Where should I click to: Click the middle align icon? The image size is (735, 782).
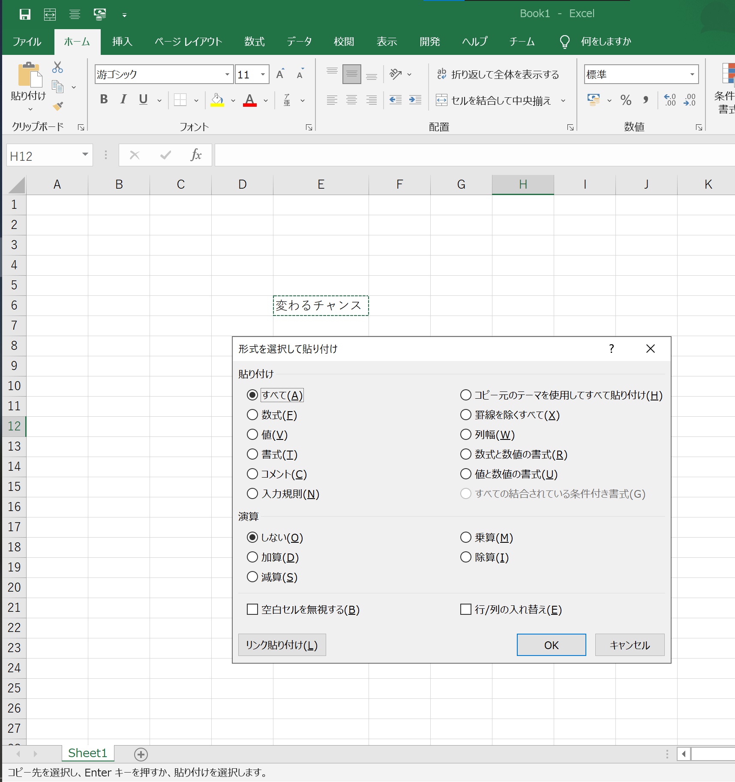tap(352, 74)
